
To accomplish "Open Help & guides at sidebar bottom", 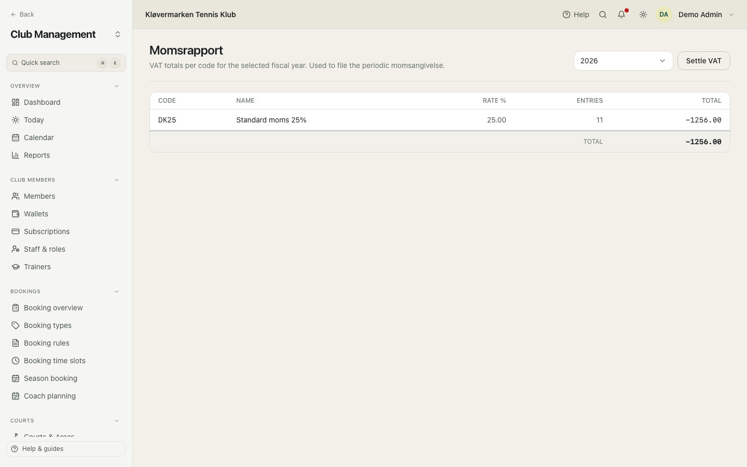I will [66, 449].
